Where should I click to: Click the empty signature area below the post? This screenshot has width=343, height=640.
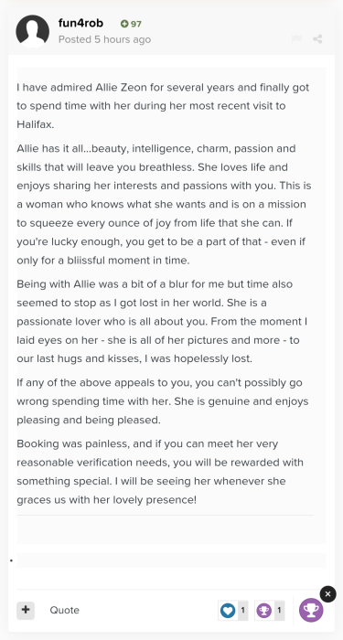(x=171, y=529)
